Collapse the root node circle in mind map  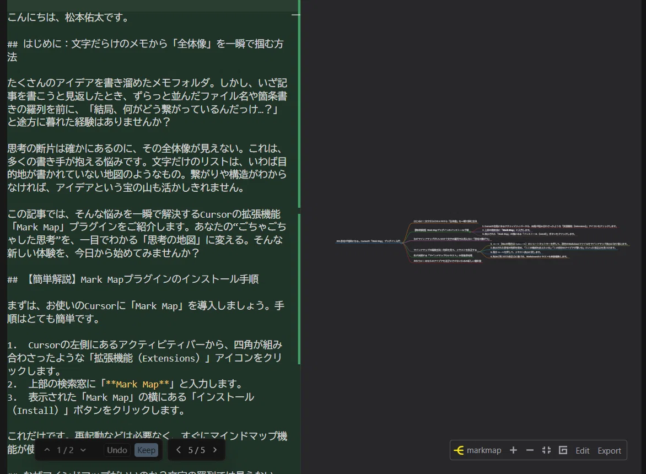[401, 243]
